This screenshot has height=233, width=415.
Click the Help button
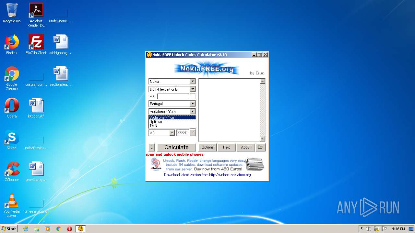point(227,147)
